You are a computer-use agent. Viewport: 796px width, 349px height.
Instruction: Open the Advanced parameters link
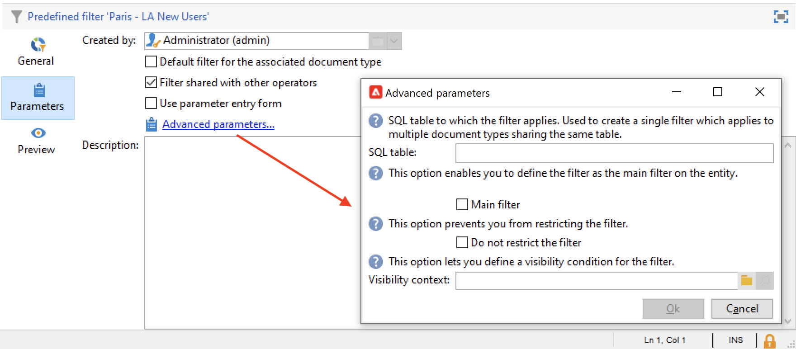pyautogui.click(x=218, y=124)
